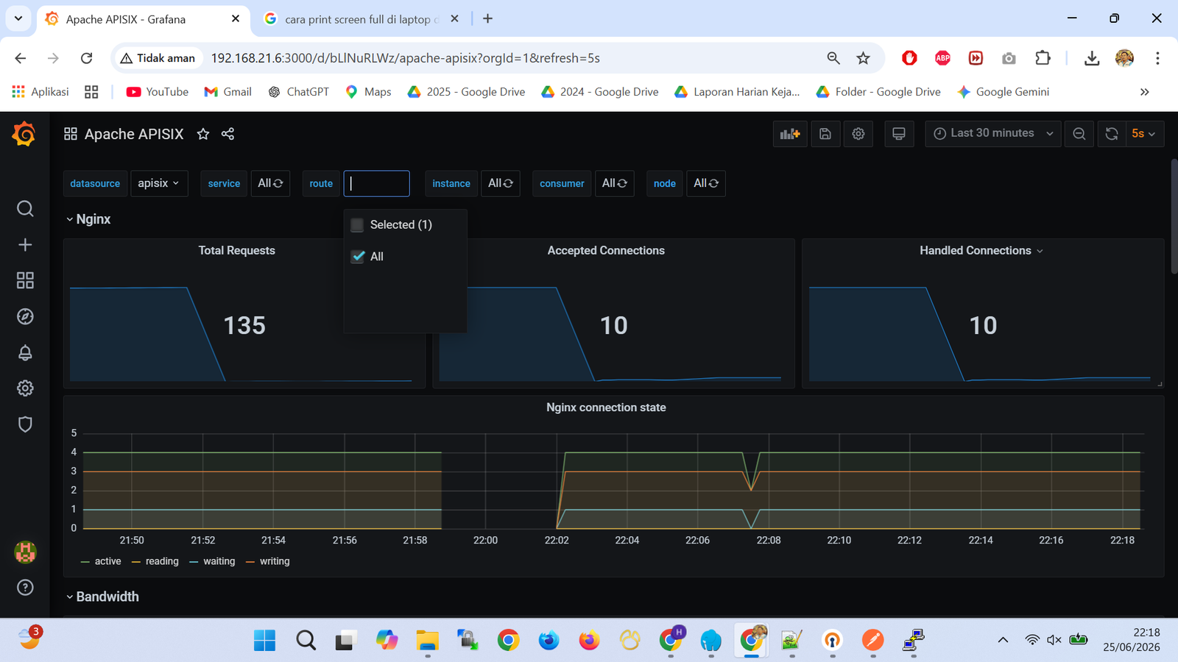This screenshot has height=662, width=1178.
Task: Zoom out the time range
Action: tap(1079, 134)
